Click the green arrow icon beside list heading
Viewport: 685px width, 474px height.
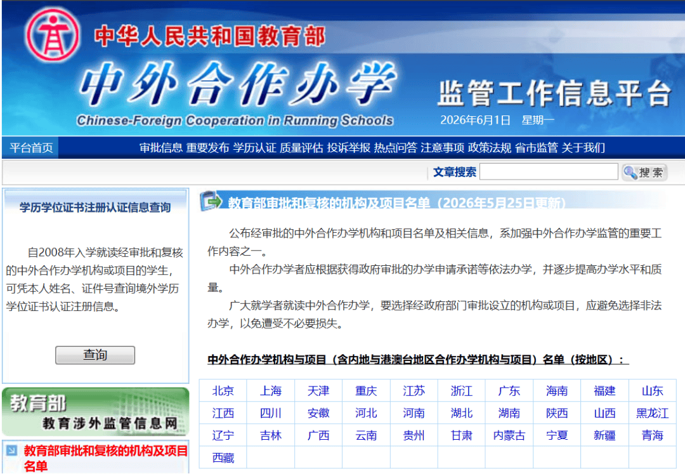click(x=211, y=201)
